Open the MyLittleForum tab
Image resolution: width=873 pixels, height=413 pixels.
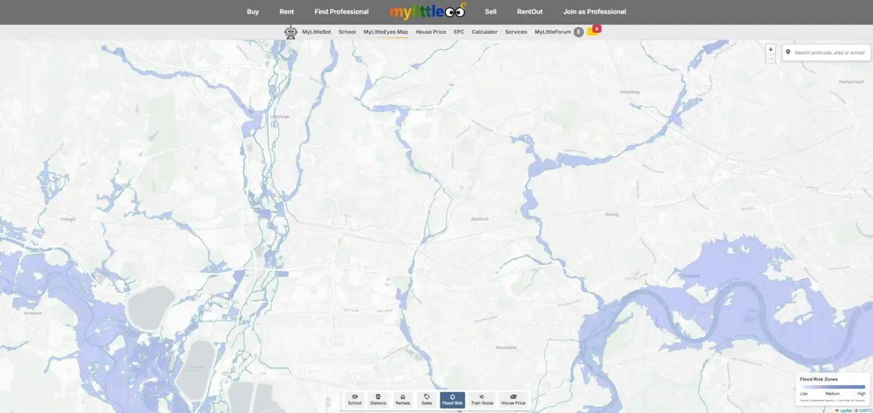pos(552,32)
